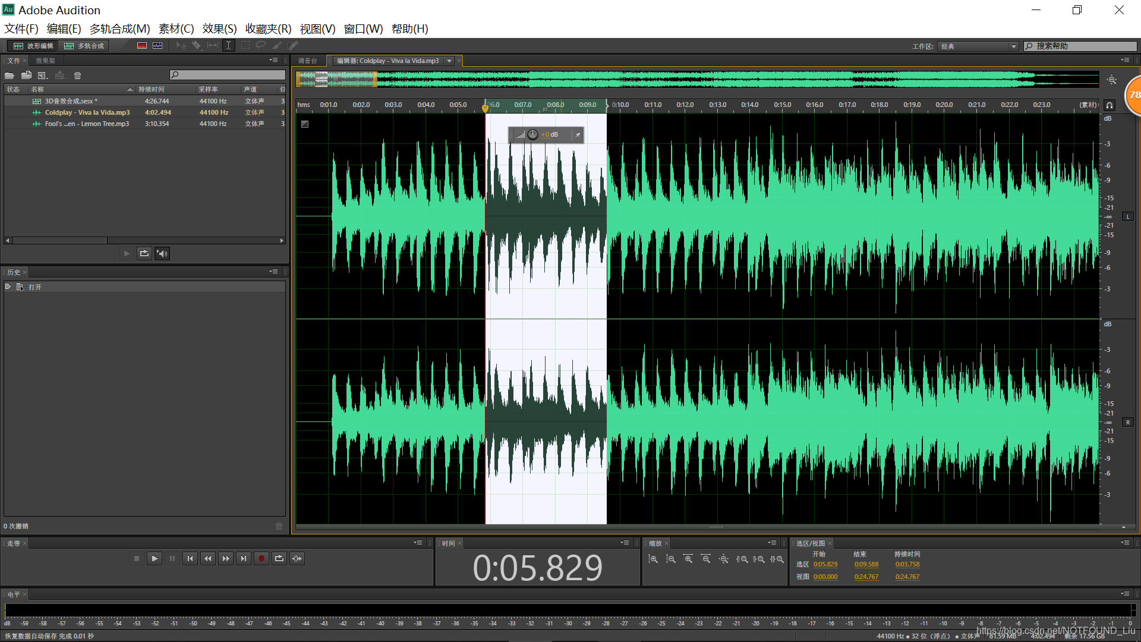
Task: Select the Paintbrush selection tool
Action: pyautogui.click(x=277, y=46)
